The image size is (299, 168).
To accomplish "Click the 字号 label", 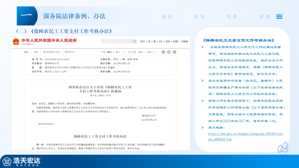I will click(104, 52).
